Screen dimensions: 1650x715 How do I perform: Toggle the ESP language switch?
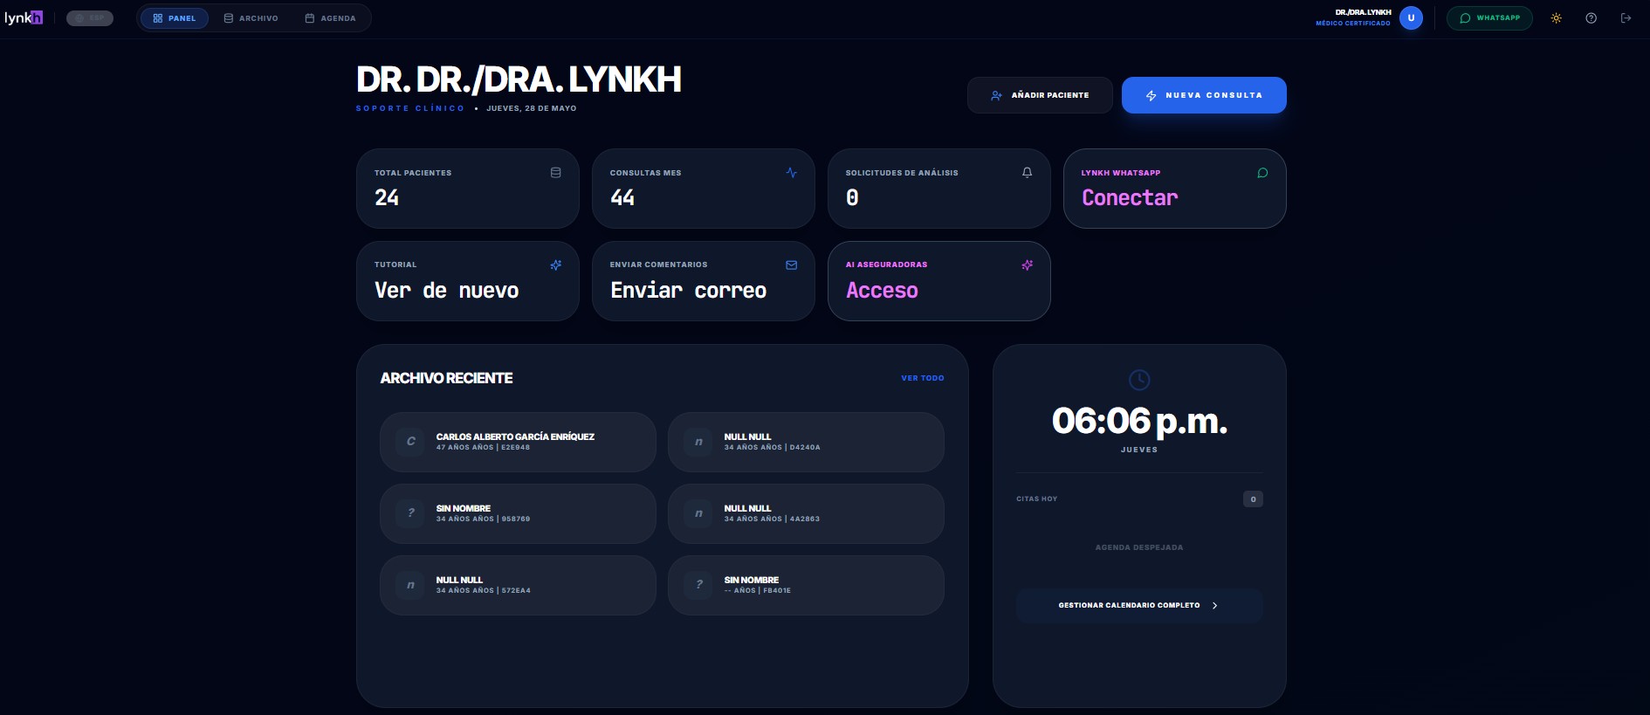click(x=90, y=17)
